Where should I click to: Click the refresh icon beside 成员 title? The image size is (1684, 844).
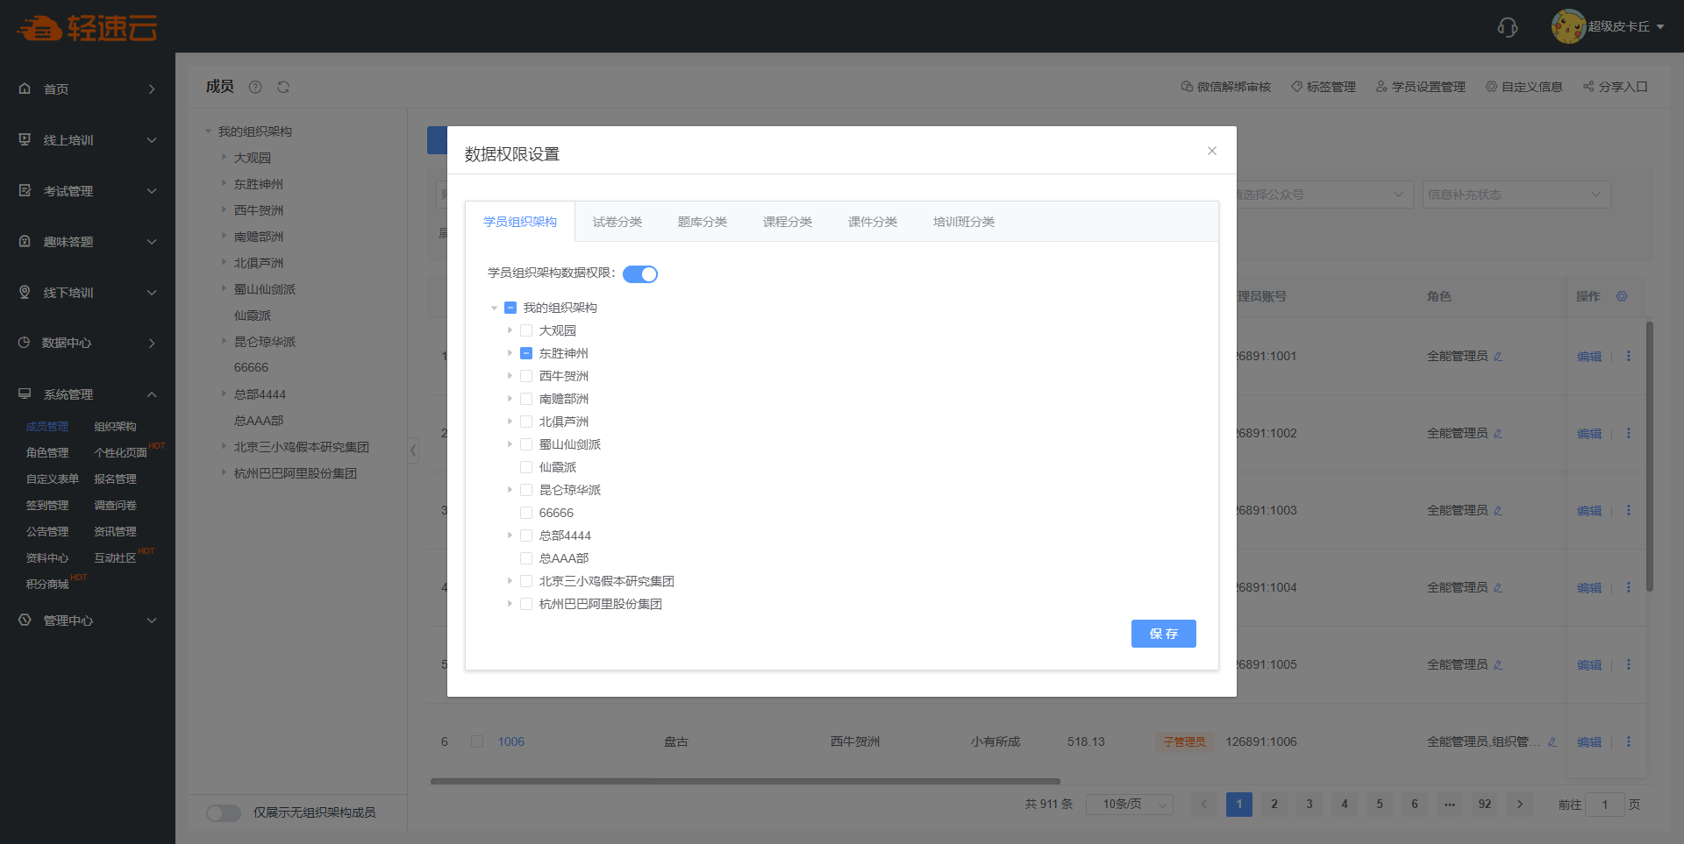coord(283,87)
